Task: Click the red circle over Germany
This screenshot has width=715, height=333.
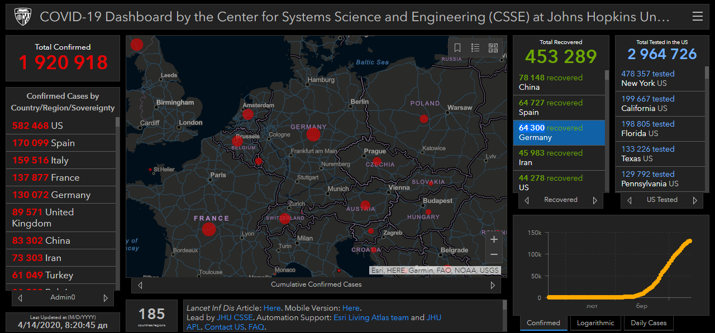Action: click(x=313, y=134)
